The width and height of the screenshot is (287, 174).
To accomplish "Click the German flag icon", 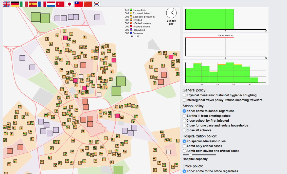I will tap(15, 4).
